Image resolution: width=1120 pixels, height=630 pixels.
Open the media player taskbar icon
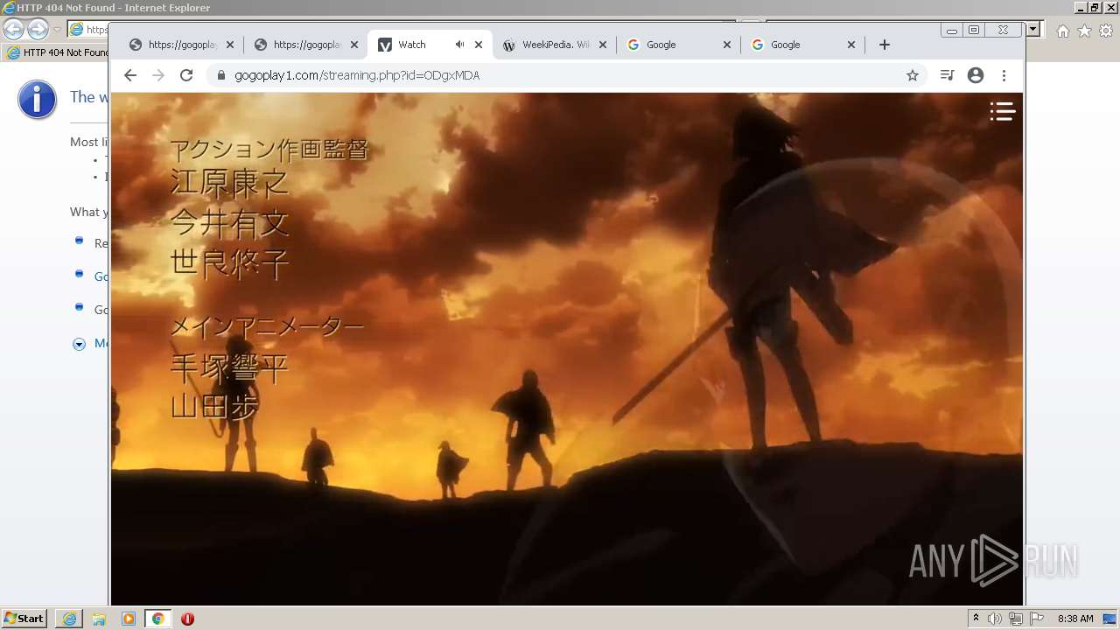(x=129, y=619)
